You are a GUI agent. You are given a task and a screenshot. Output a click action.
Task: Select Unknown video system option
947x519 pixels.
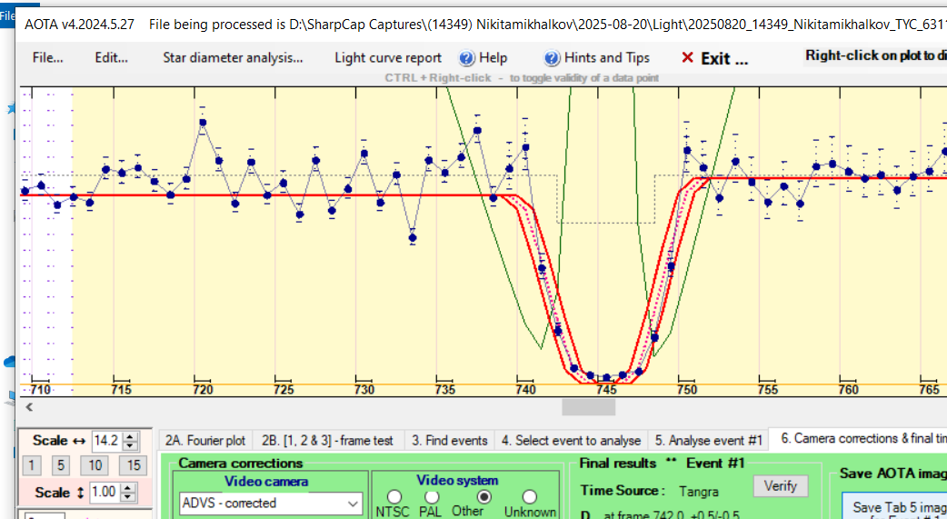(x=529, y=497)
